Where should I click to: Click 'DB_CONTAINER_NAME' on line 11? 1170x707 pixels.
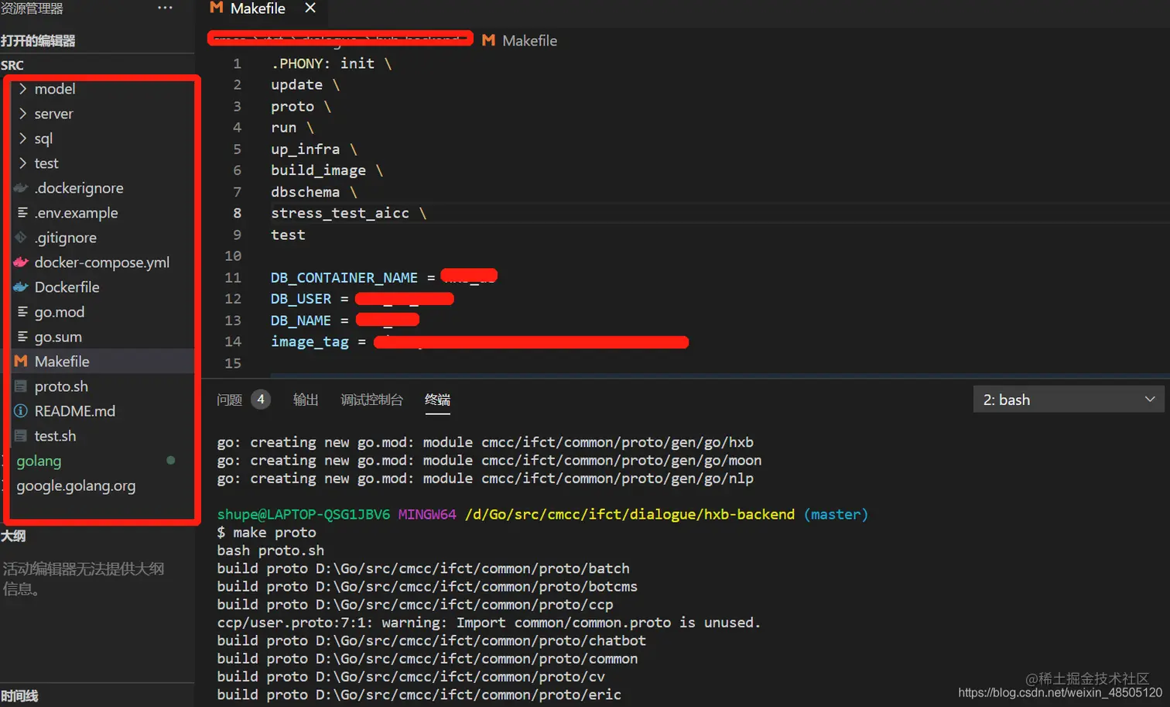pyautogui.click(x=344, y=277)
